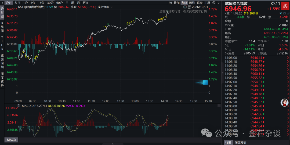Switch to the 5分 five-minute chart
This screenshot has width=290, height=145.
point(33,3)
